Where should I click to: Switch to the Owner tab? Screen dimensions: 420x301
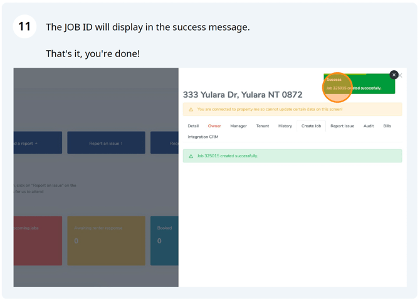point(214,126)
